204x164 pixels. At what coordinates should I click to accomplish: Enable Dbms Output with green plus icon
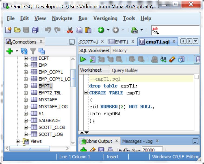click(x=83, y=150)
